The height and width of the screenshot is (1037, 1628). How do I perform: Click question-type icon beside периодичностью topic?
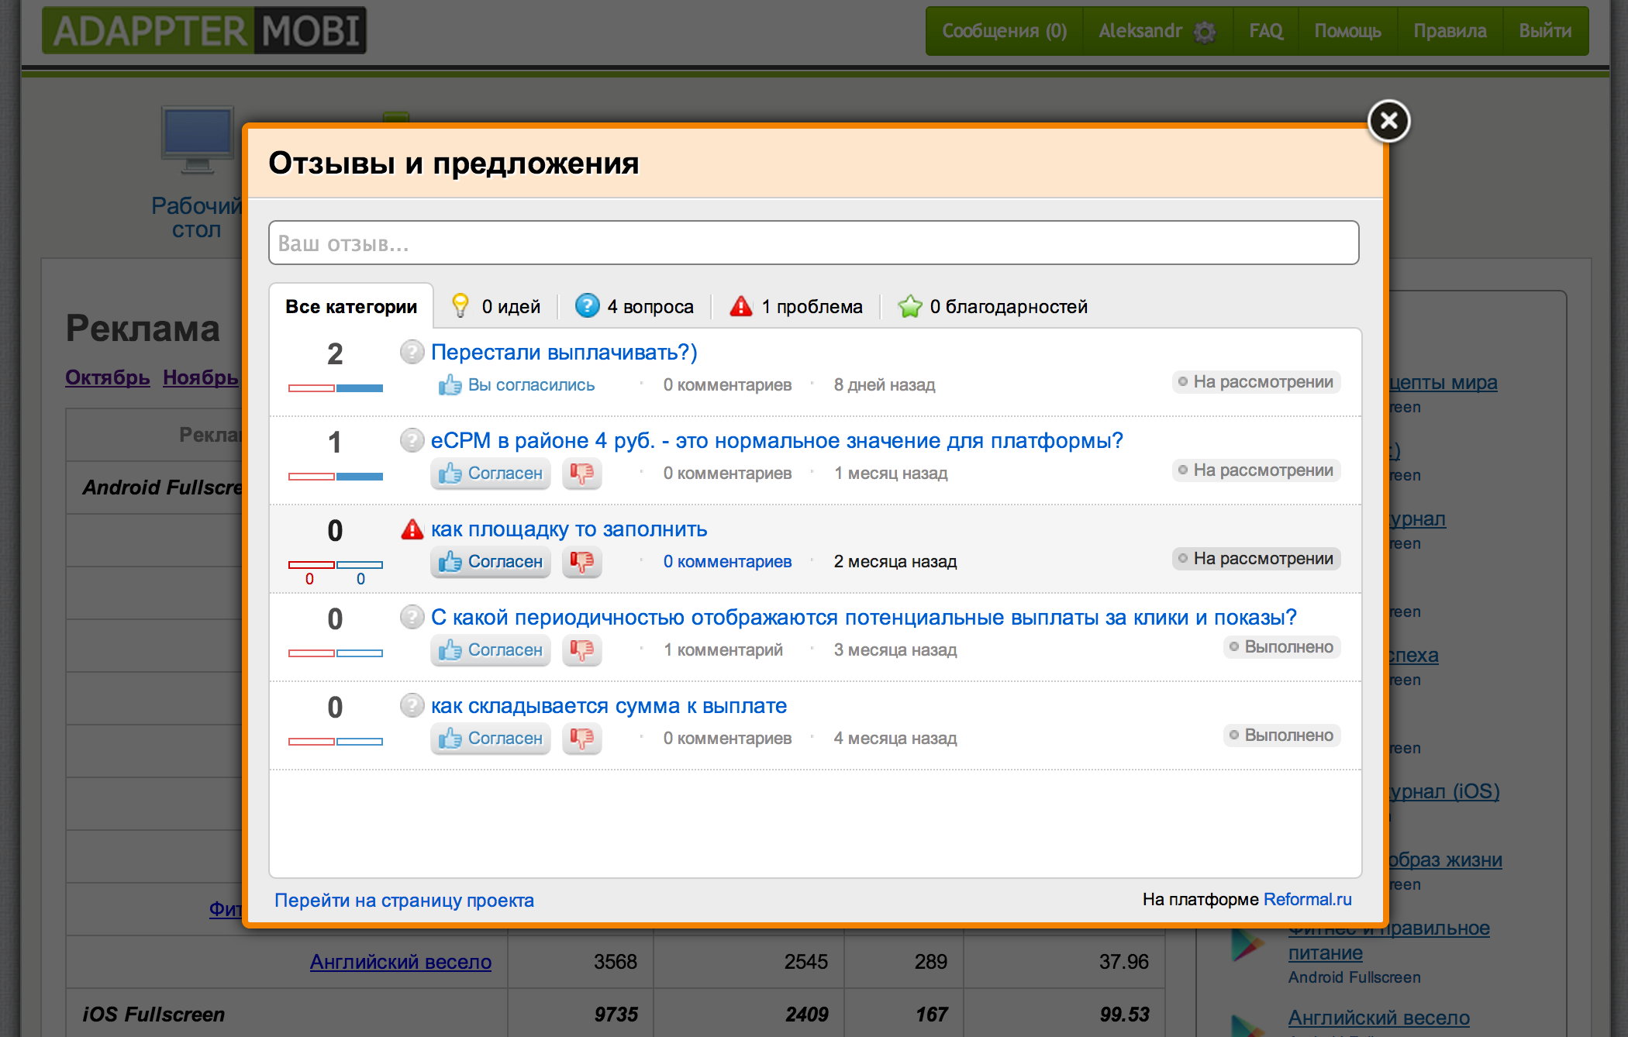[412, 617]
